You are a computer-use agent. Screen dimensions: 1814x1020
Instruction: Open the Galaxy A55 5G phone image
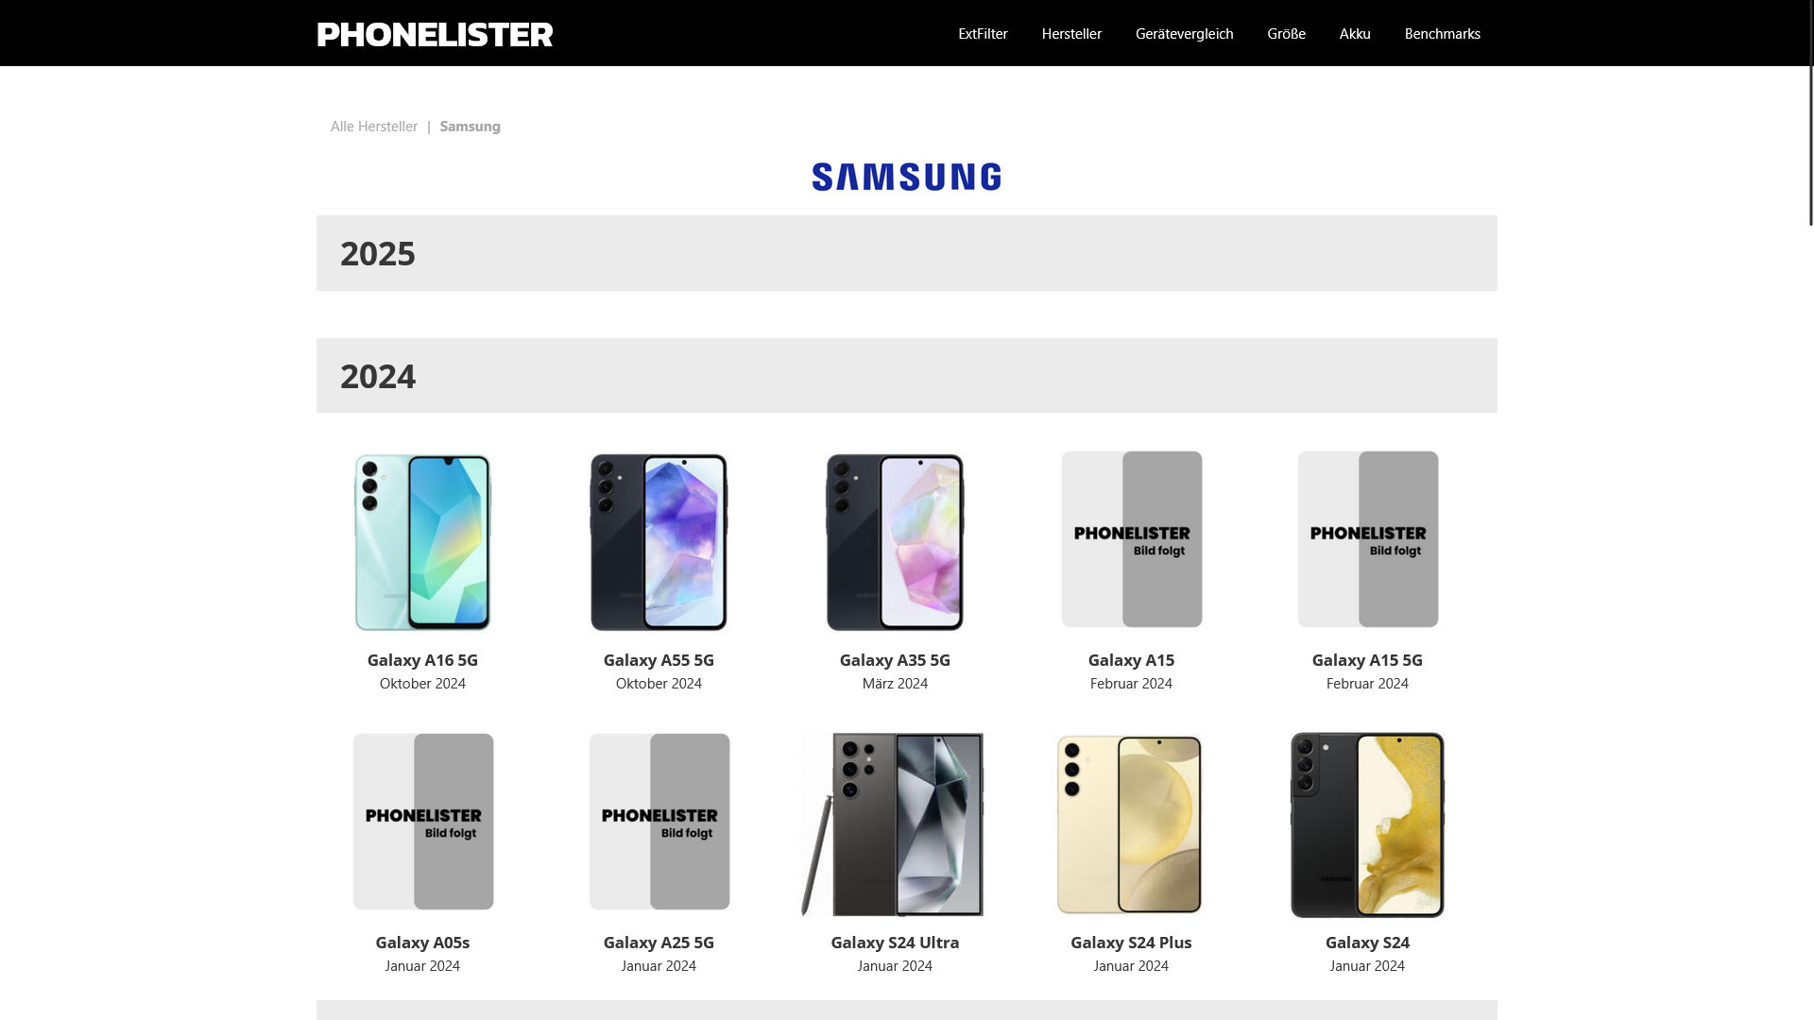(659, 541)
